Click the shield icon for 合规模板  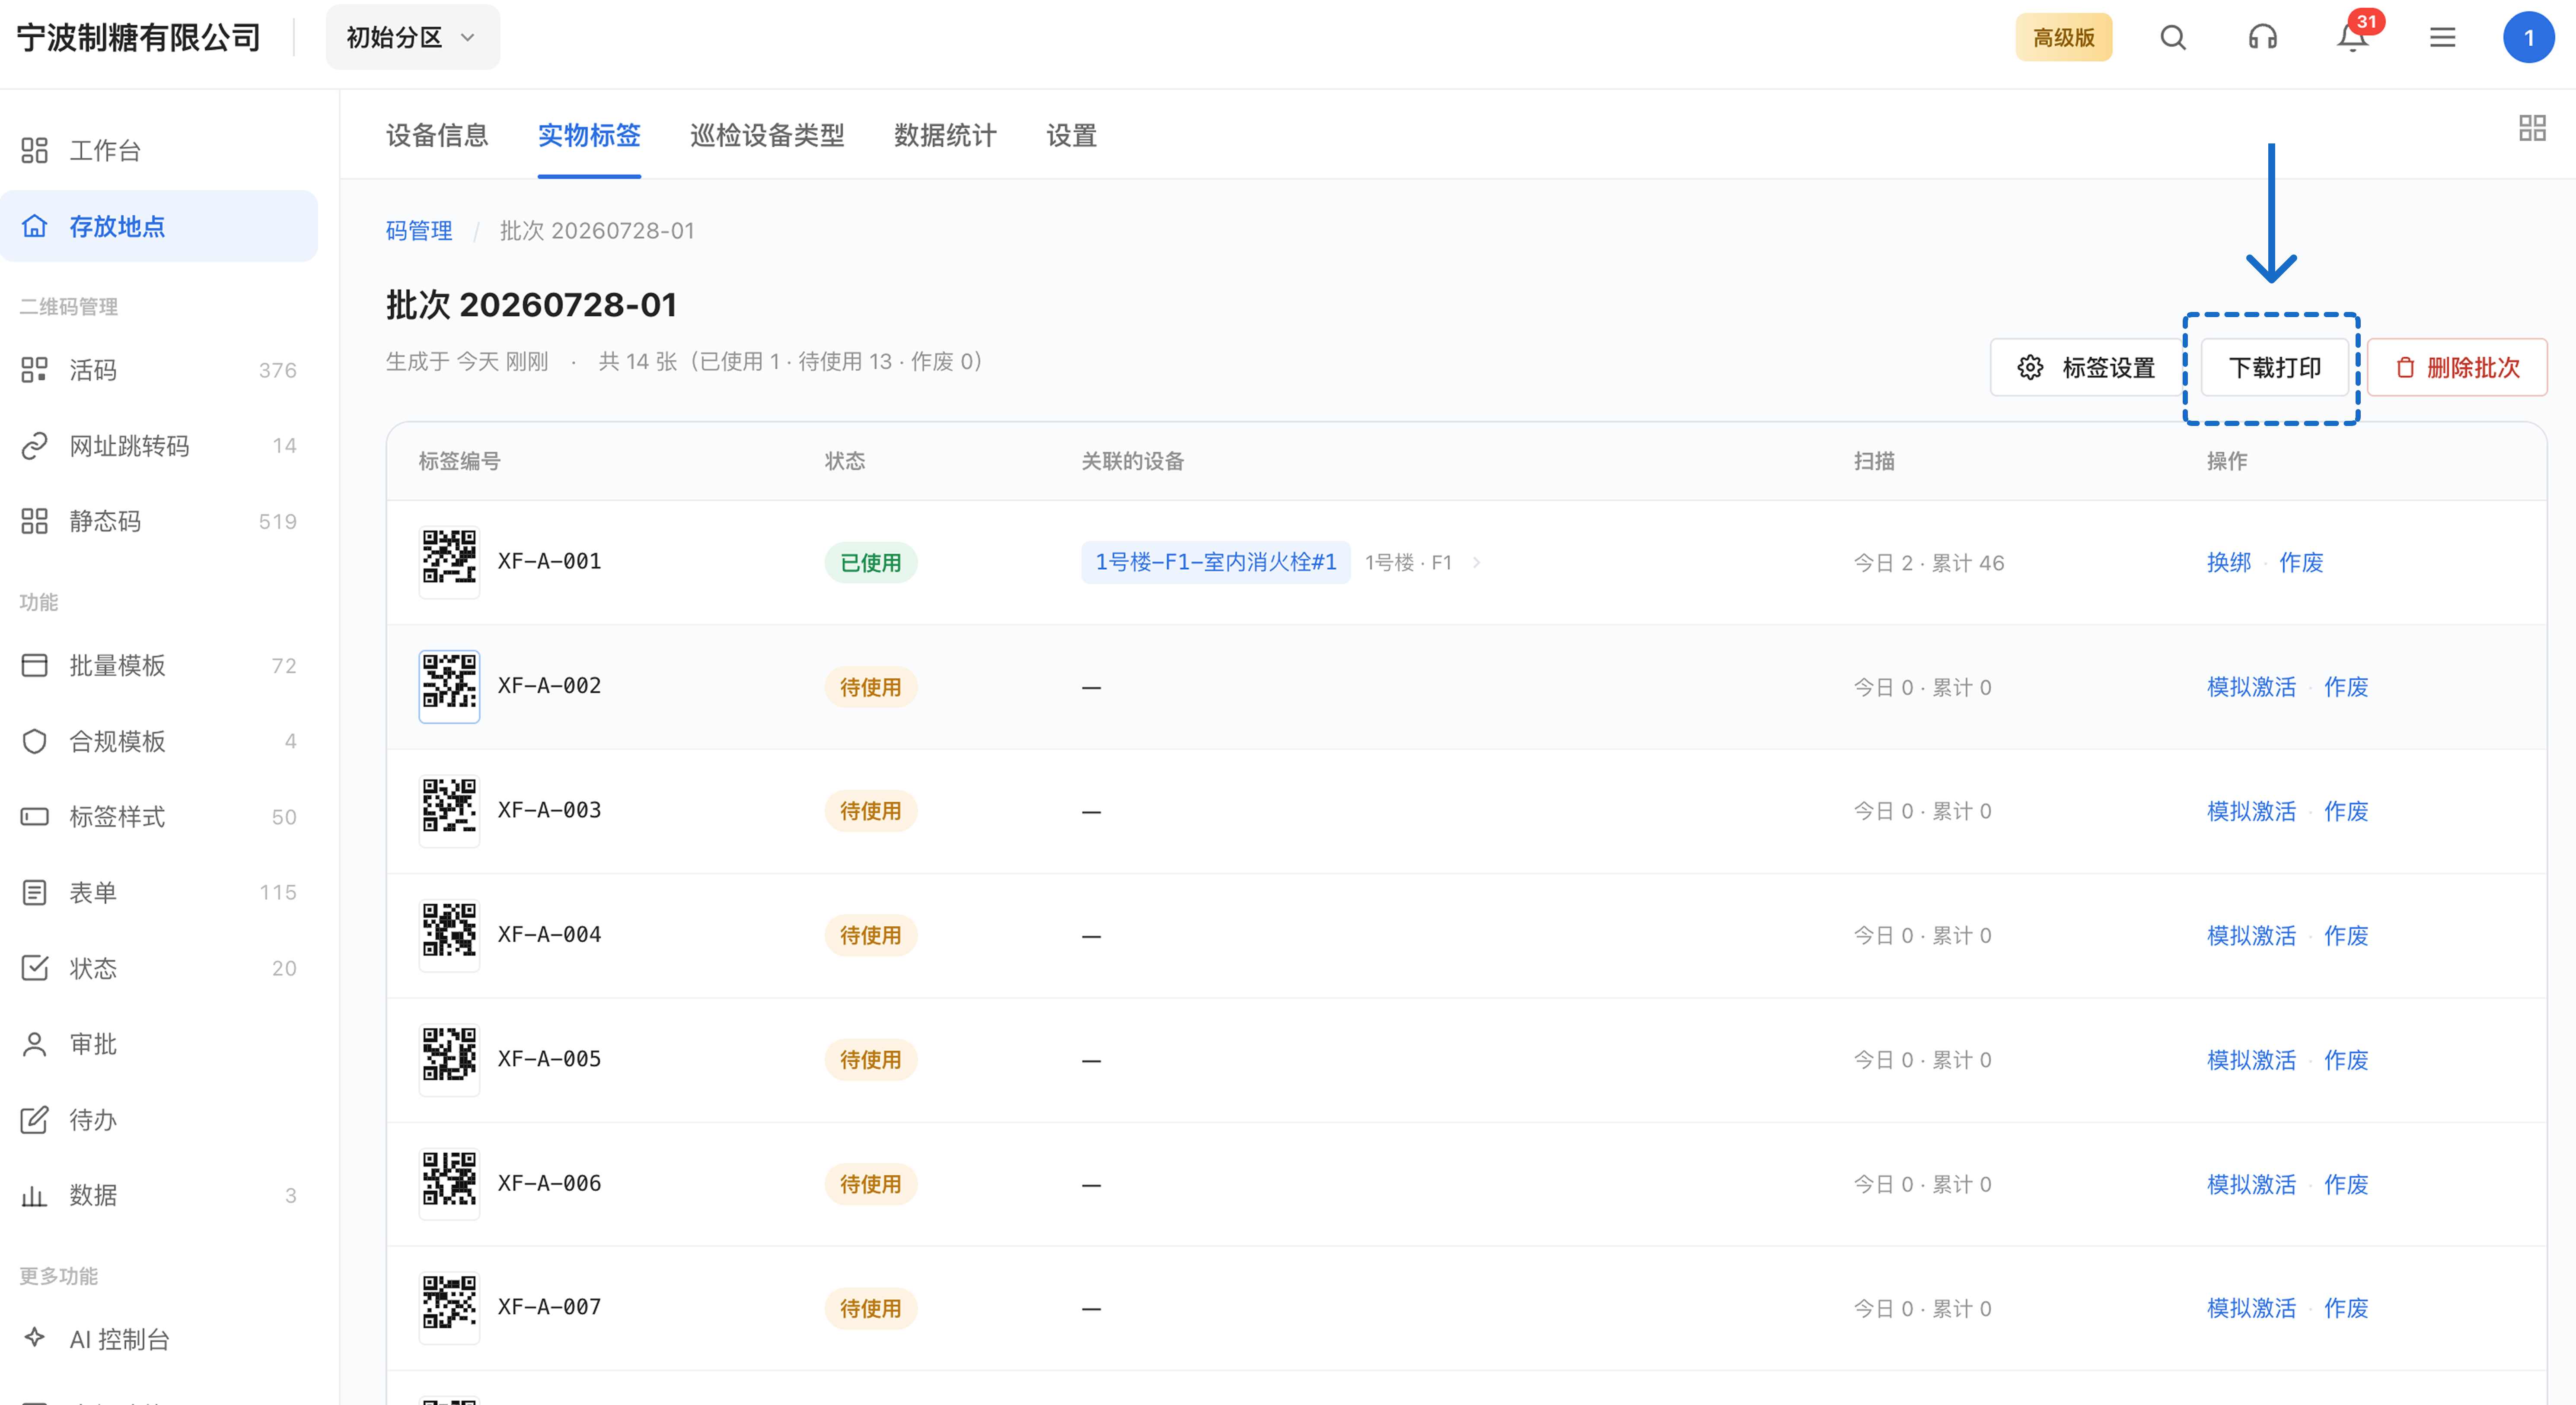35,741
